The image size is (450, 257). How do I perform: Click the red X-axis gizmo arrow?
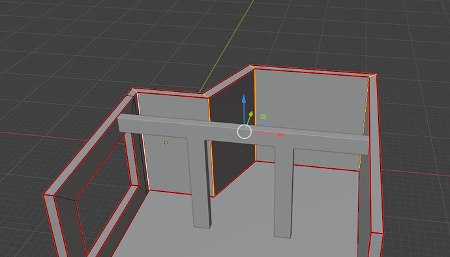[281, 134]
